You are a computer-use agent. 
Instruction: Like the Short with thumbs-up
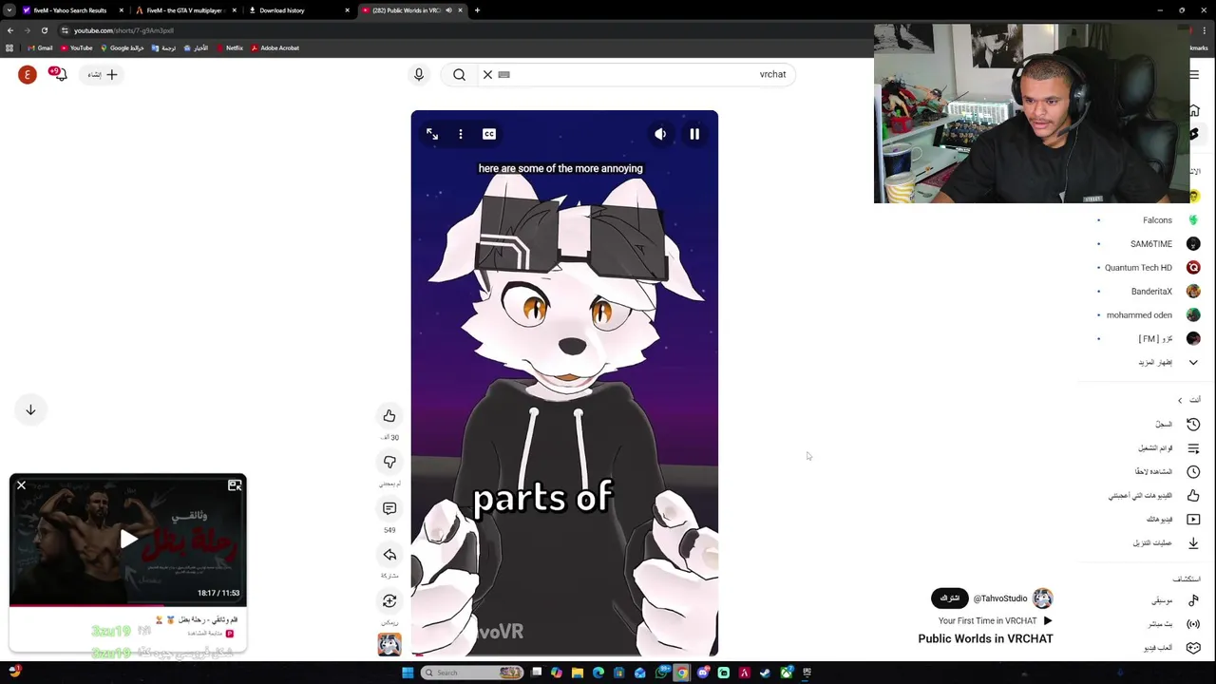pos(389,416)
